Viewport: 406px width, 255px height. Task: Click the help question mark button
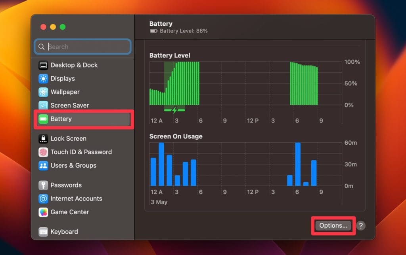tap(361, 226)
